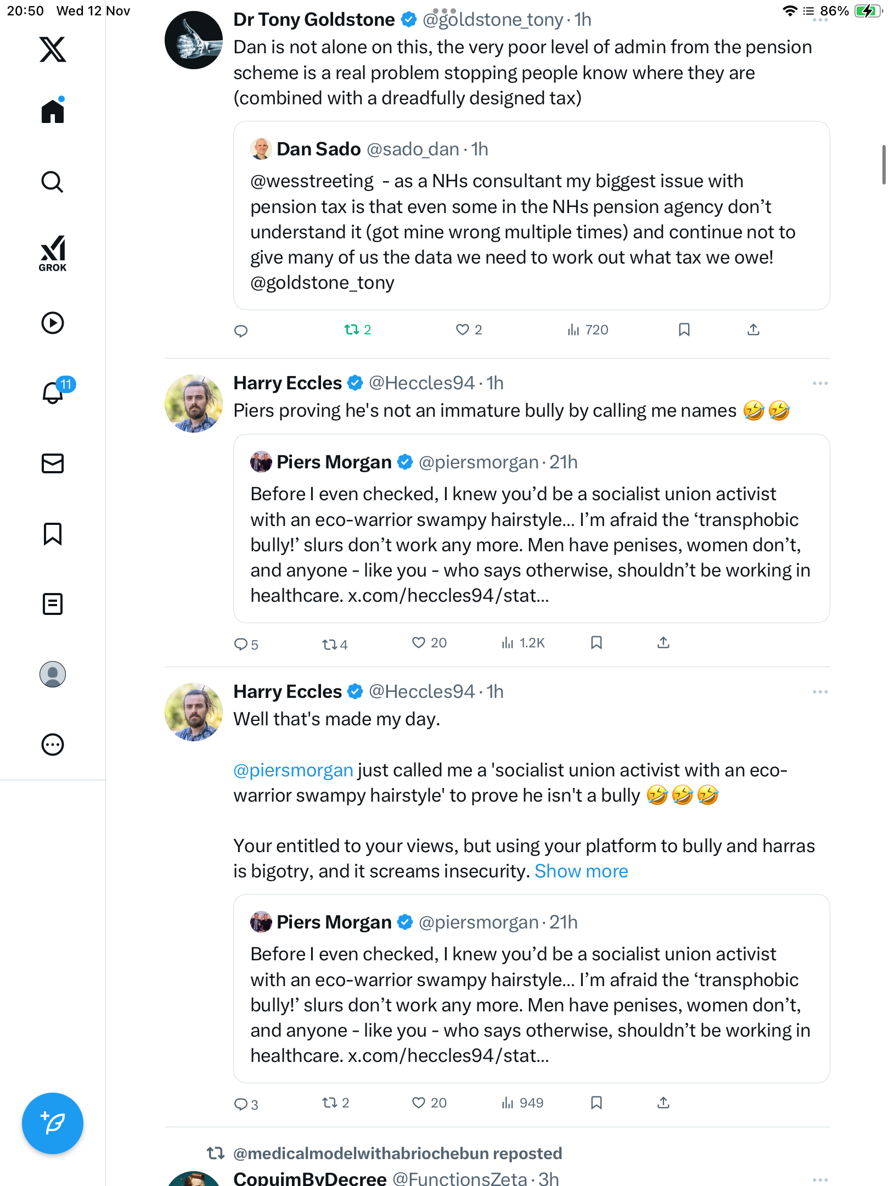Open Notifications bell with 11 badge
Screen dimensions: 889x1186
point(54,392)
